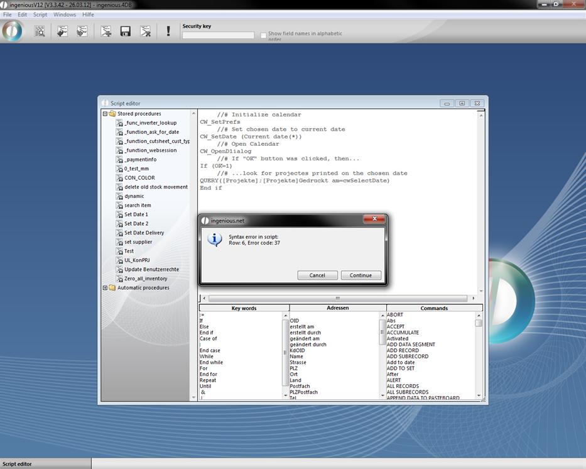Select the search item script icon
Viewport: 586px width, 469px height.
(x=119, y=206)
